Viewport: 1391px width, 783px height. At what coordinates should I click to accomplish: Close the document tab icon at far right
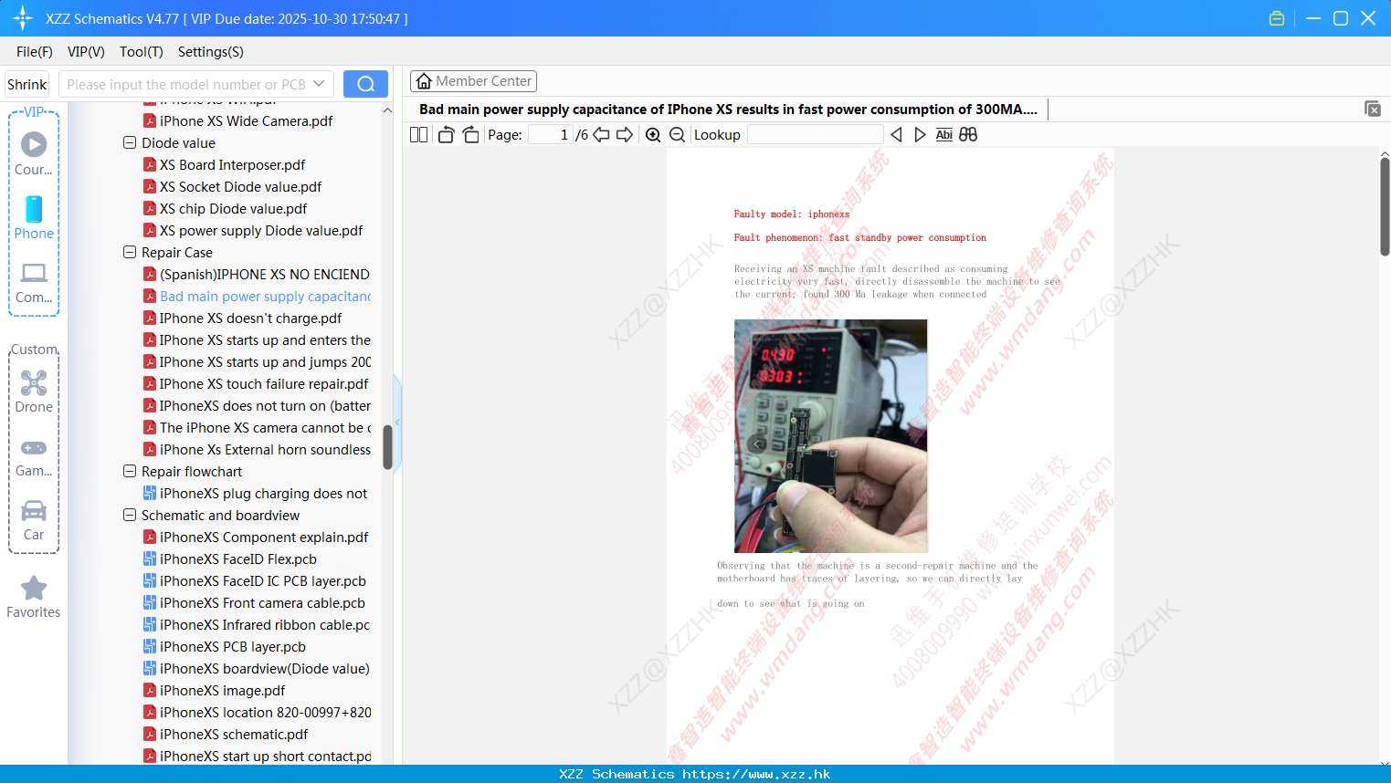[x=1373, y=109]
